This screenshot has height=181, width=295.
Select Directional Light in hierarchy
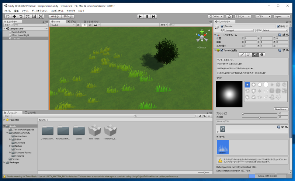[x=21, y=35]
